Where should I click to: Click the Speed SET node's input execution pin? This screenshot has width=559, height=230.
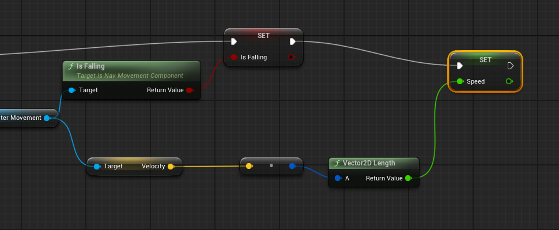pos(460,66)
